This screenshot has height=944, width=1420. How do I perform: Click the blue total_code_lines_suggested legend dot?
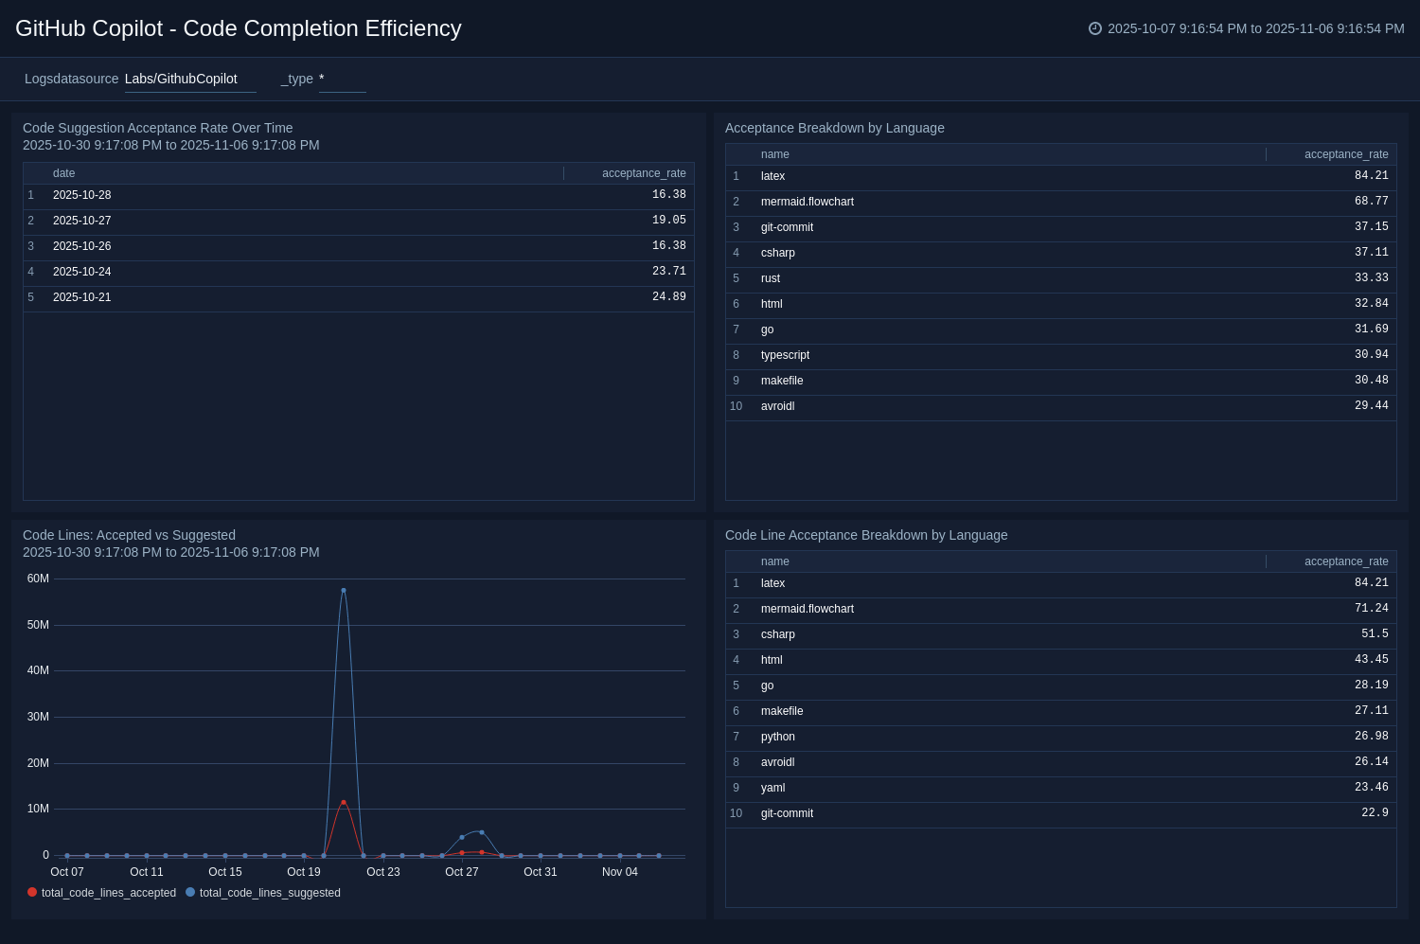(x=189, y=892)
